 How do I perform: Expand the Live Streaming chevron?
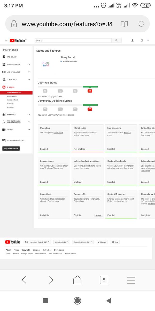pos(29,72)
